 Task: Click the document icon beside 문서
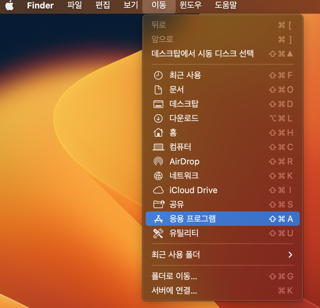tap(159, 90)
